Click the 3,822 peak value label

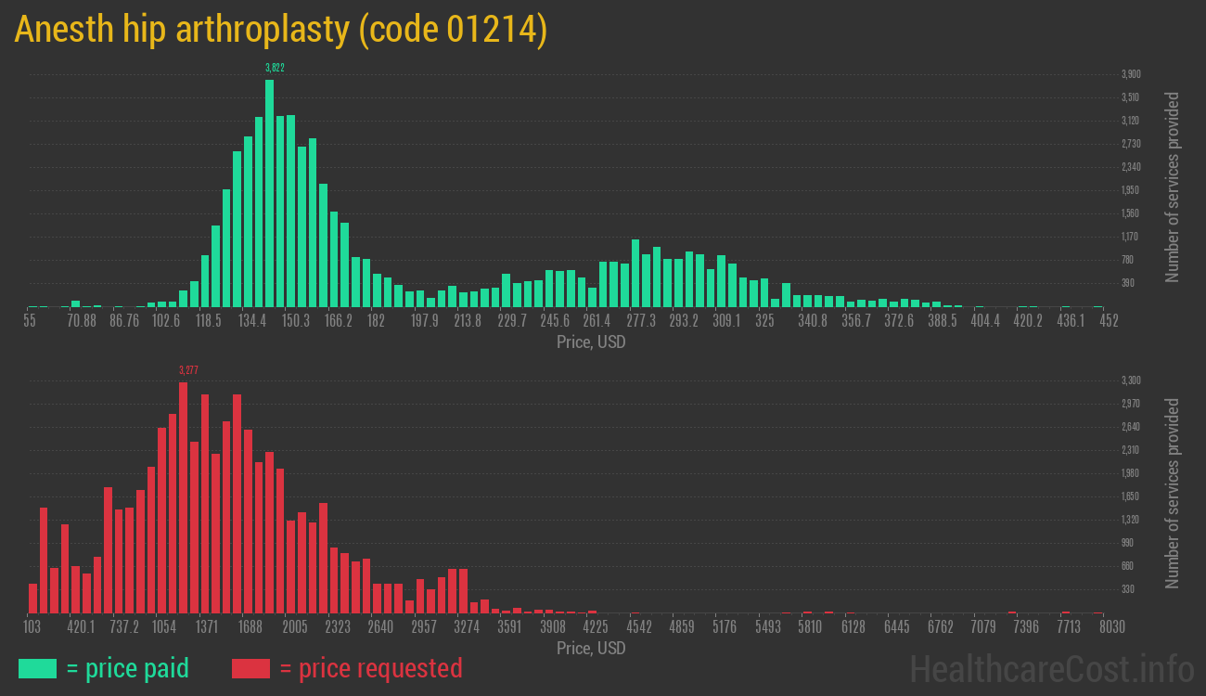(275, 68)
